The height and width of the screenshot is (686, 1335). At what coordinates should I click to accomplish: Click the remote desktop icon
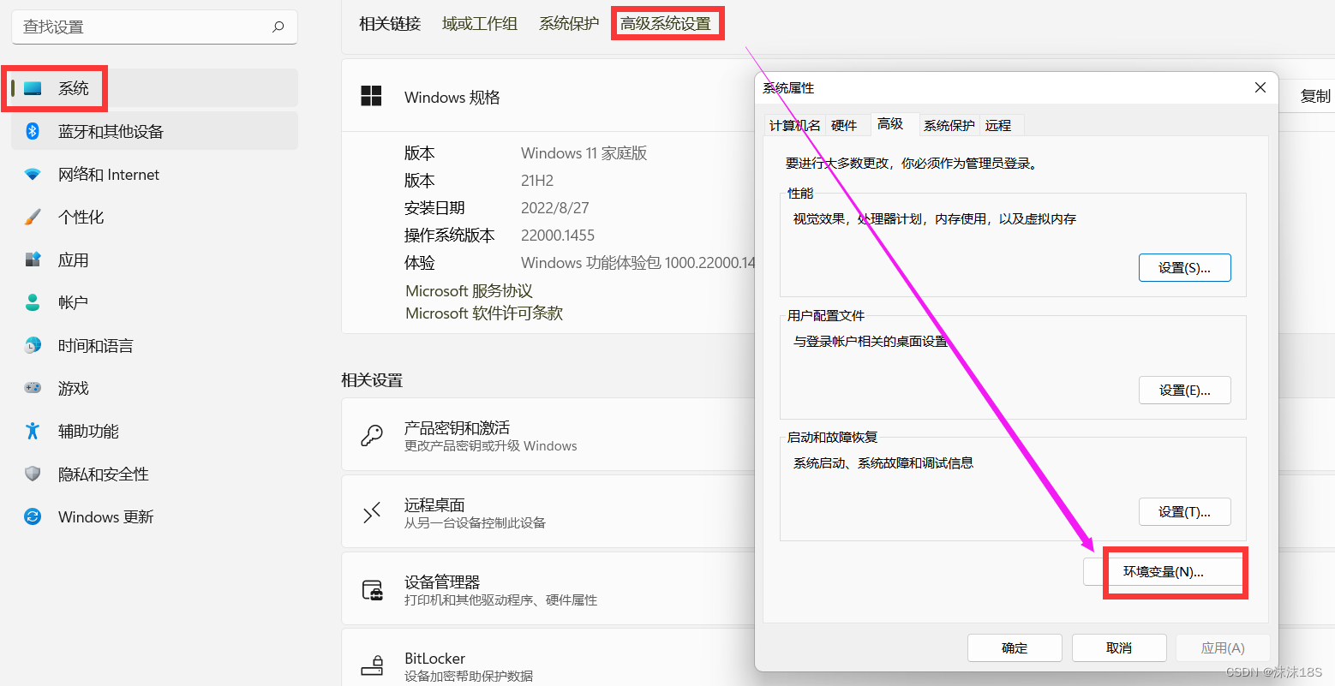click(x=371, y=513)
